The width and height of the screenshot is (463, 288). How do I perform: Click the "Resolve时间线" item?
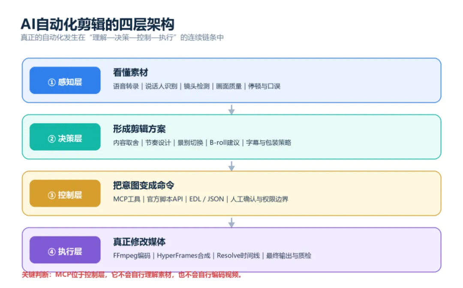[238, 255]
